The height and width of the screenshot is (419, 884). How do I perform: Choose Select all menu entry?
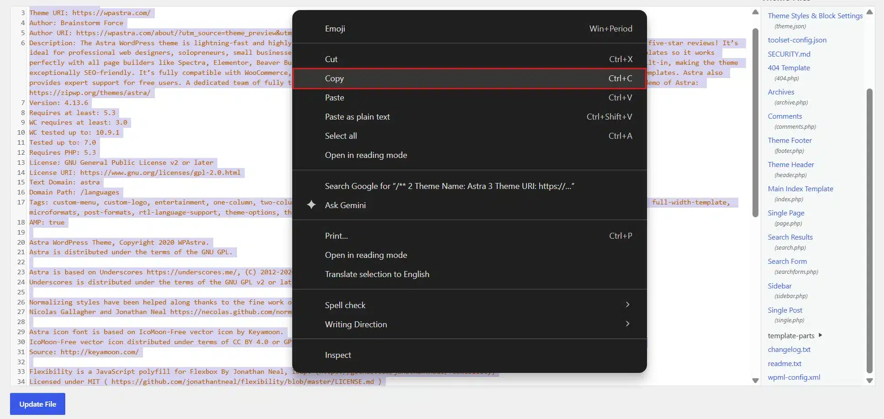point(469,136)
